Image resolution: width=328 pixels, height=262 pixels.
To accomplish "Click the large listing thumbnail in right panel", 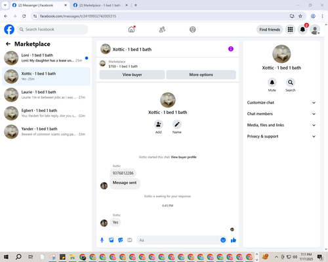I will coord(281,54).
